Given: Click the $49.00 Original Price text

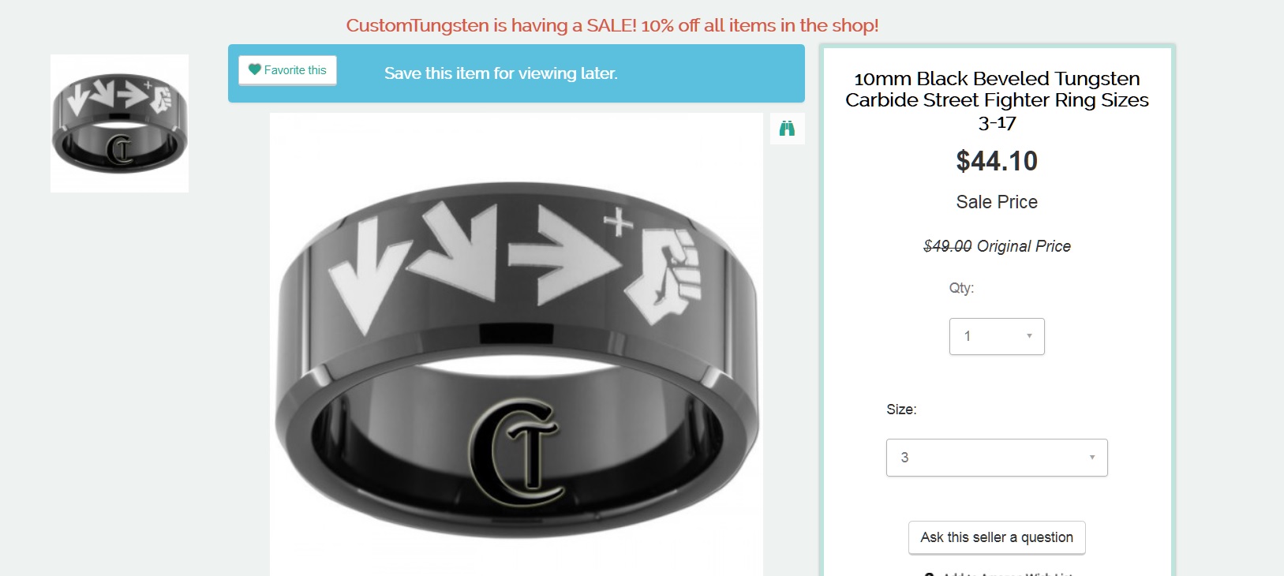Looking at the screenshot, I should tap(997, 246).
